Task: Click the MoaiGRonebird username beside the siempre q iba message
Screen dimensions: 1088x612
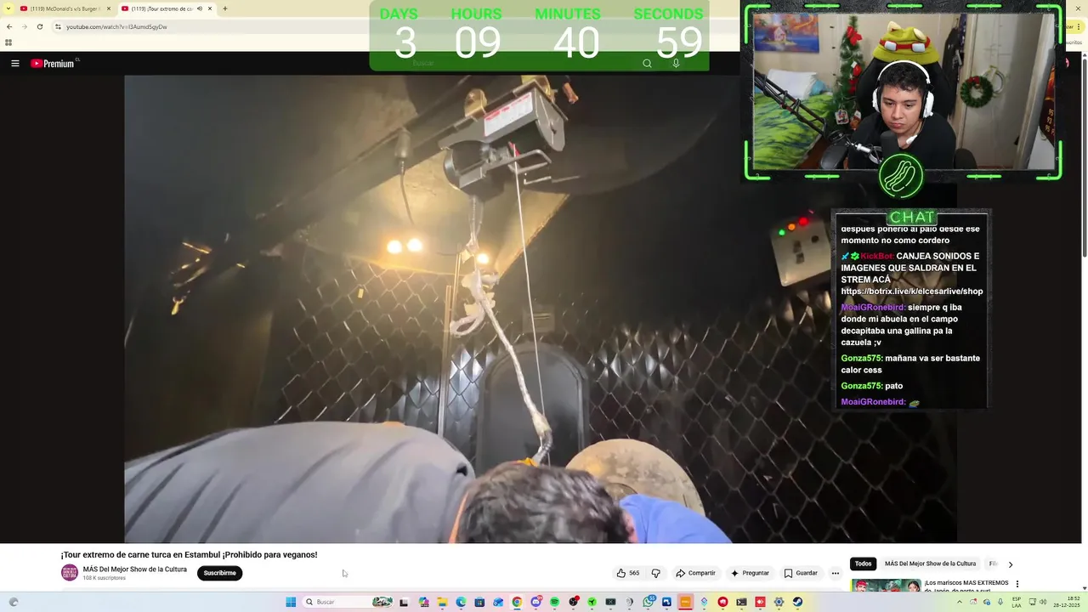Action: pos(873,308)
